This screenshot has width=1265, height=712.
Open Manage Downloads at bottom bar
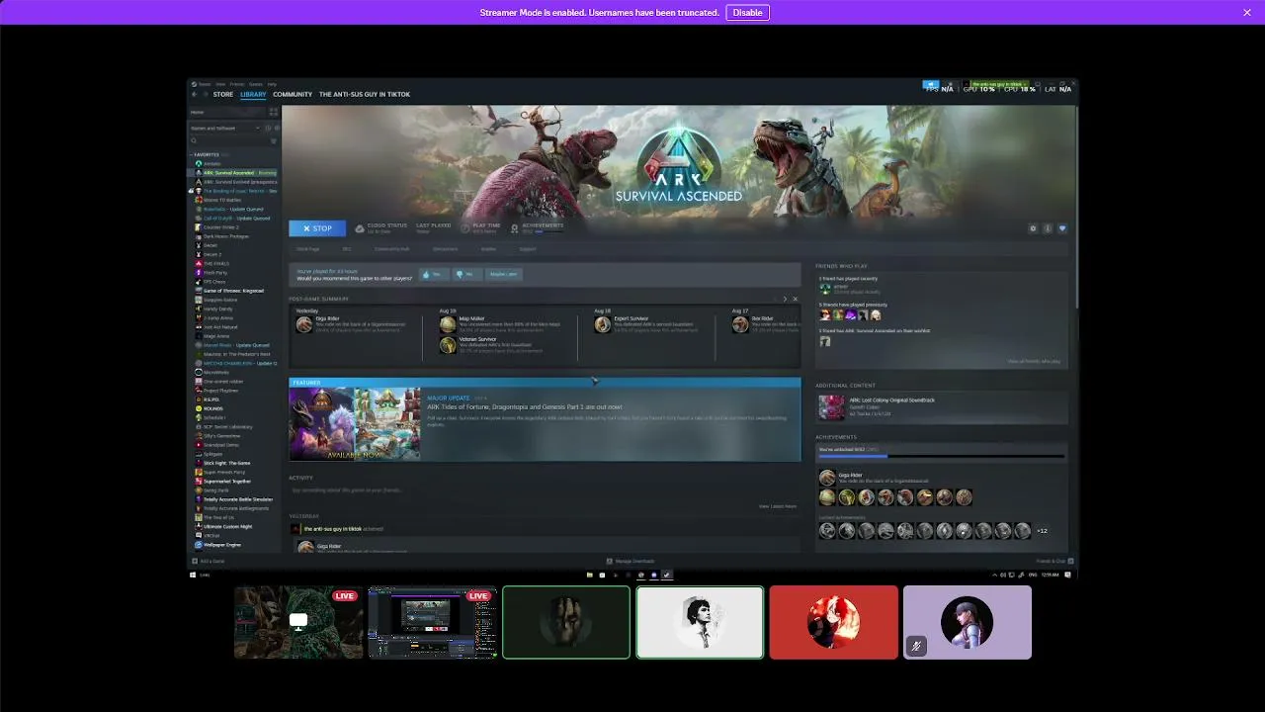pos(632,562)
